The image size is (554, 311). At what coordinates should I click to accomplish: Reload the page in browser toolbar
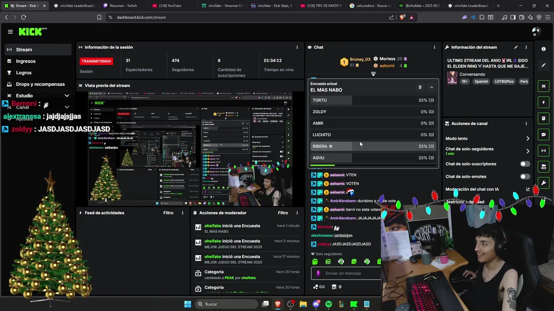pos(23,17)
